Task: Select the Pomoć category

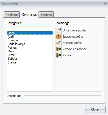Action: 12,48
